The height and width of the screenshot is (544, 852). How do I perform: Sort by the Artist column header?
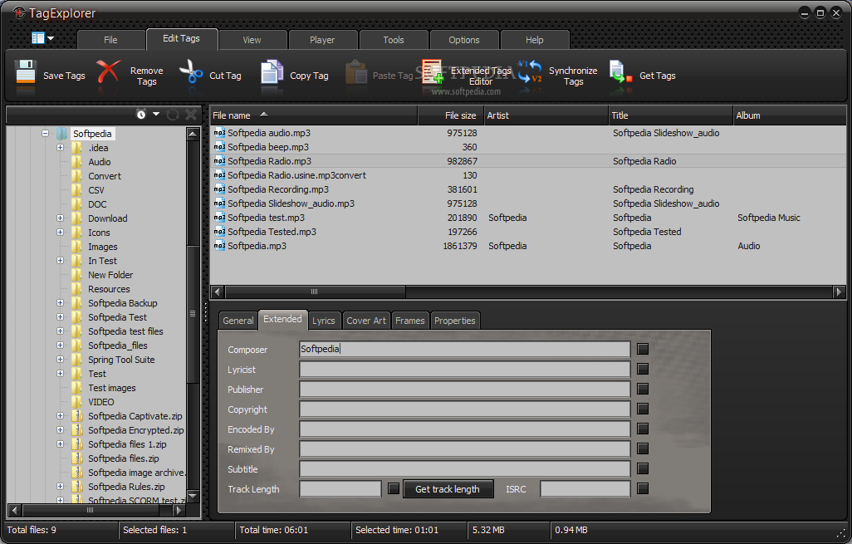[546, 115]
